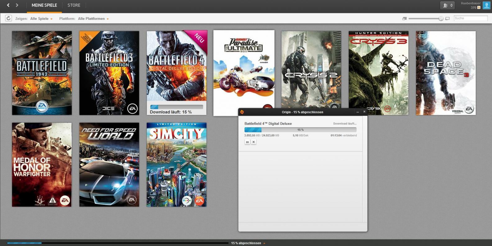
Task: Open the friends list icon
Action: 448,5
